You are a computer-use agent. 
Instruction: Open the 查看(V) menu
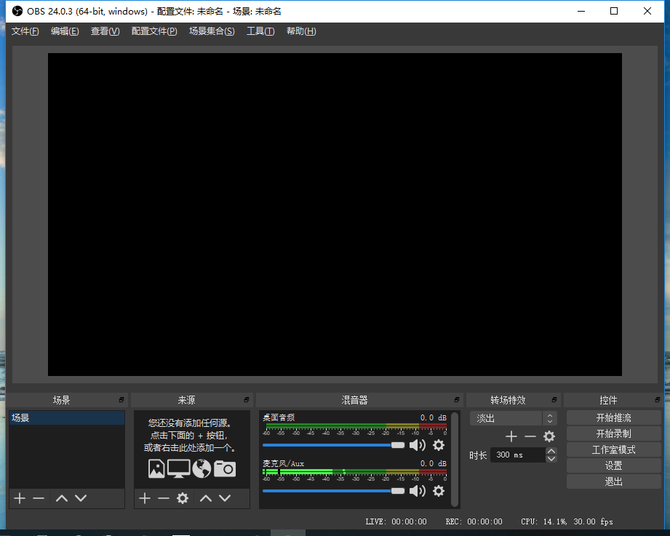(x=105, y=31)
